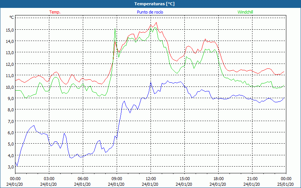This screenshot has width=301, height=188.
Task: Click the 14,0 y-axis value
Action: point(11,41)
